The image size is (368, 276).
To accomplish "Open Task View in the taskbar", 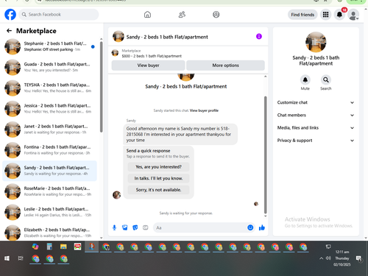I will coord(21,258).
